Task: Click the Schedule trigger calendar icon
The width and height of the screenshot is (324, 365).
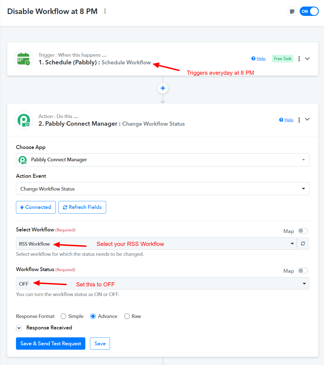Action: pyautogui.click(x=24, y=59)
